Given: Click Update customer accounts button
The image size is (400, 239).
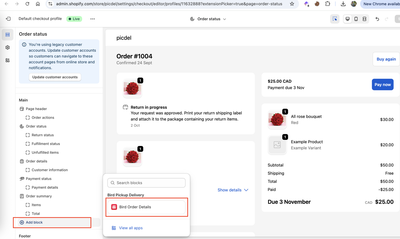Looking at the screenshot, I should (55, 77).
